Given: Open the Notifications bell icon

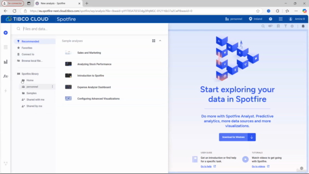Looking at the screenshot, I should coord(303,26).
